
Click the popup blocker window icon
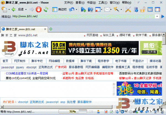click(x=98, y=9)
